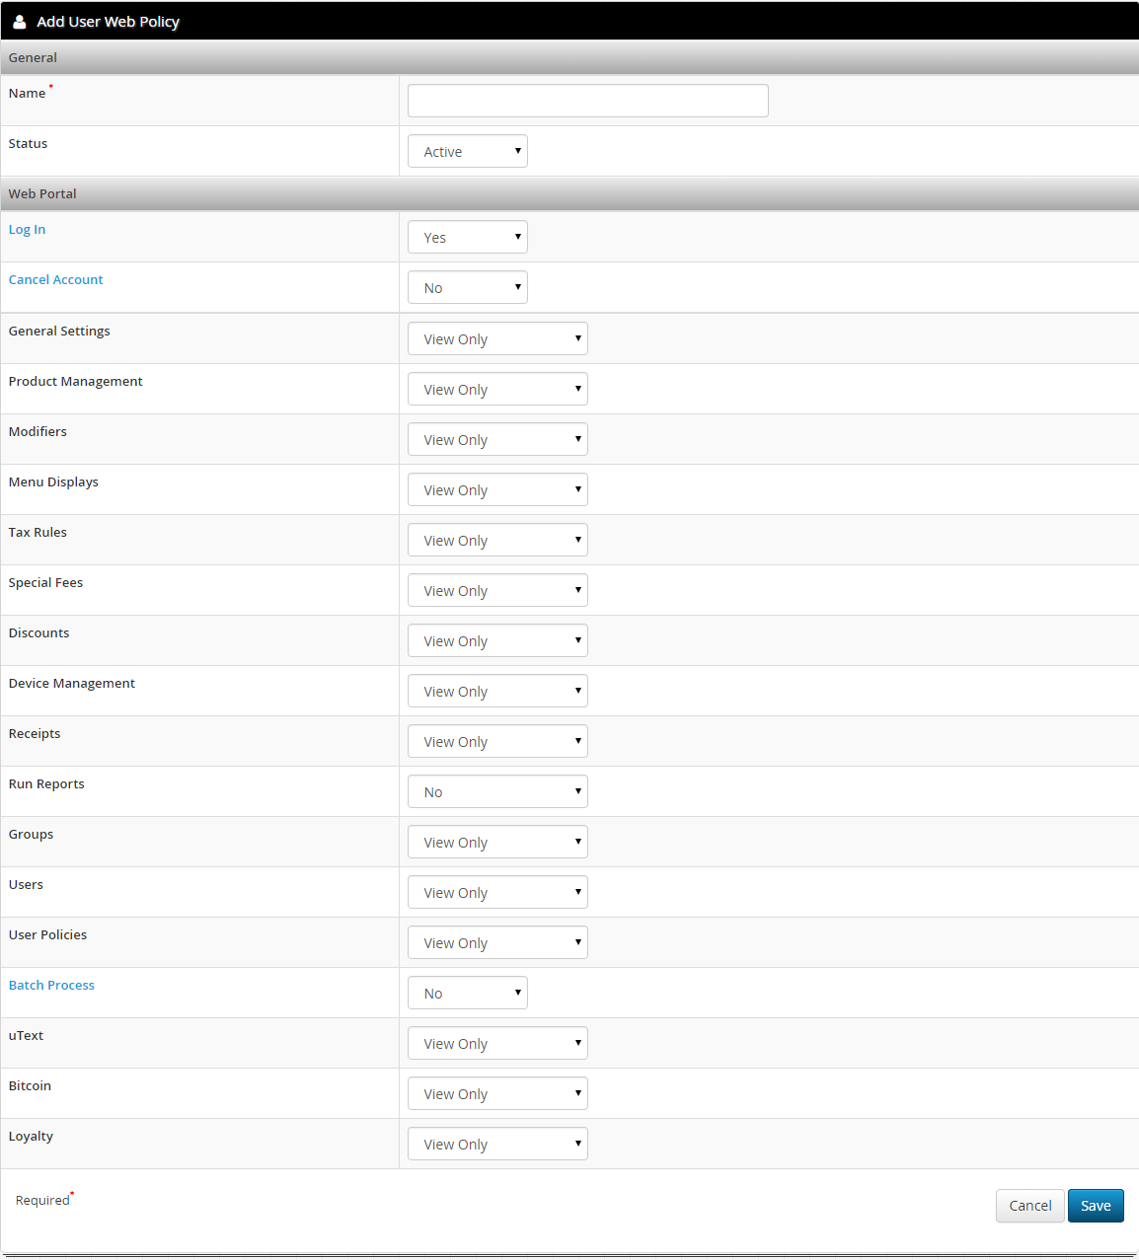Click the General Settings label
The width and height of the screenshot is (1139, 1260).
[59, 332]
